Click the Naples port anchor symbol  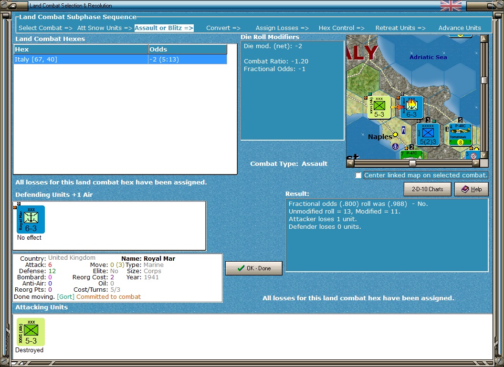(x=395, y=146)
